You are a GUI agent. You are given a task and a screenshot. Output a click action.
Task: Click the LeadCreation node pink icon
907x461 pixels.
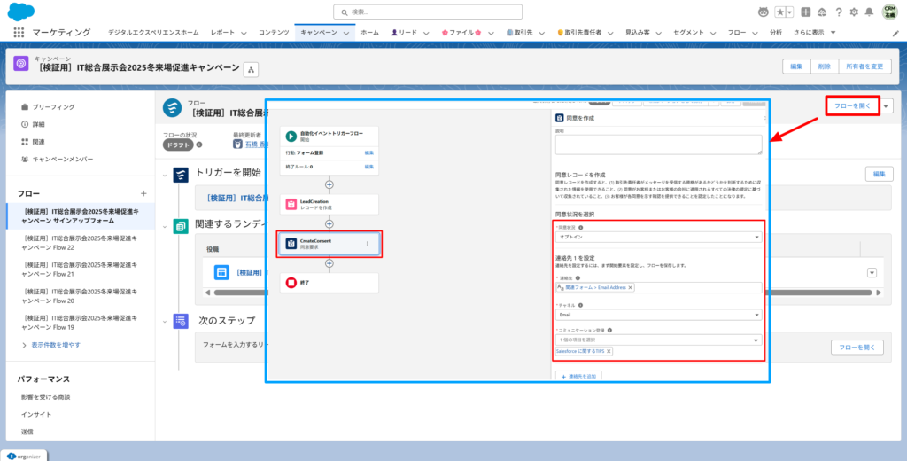pos(291,204)
